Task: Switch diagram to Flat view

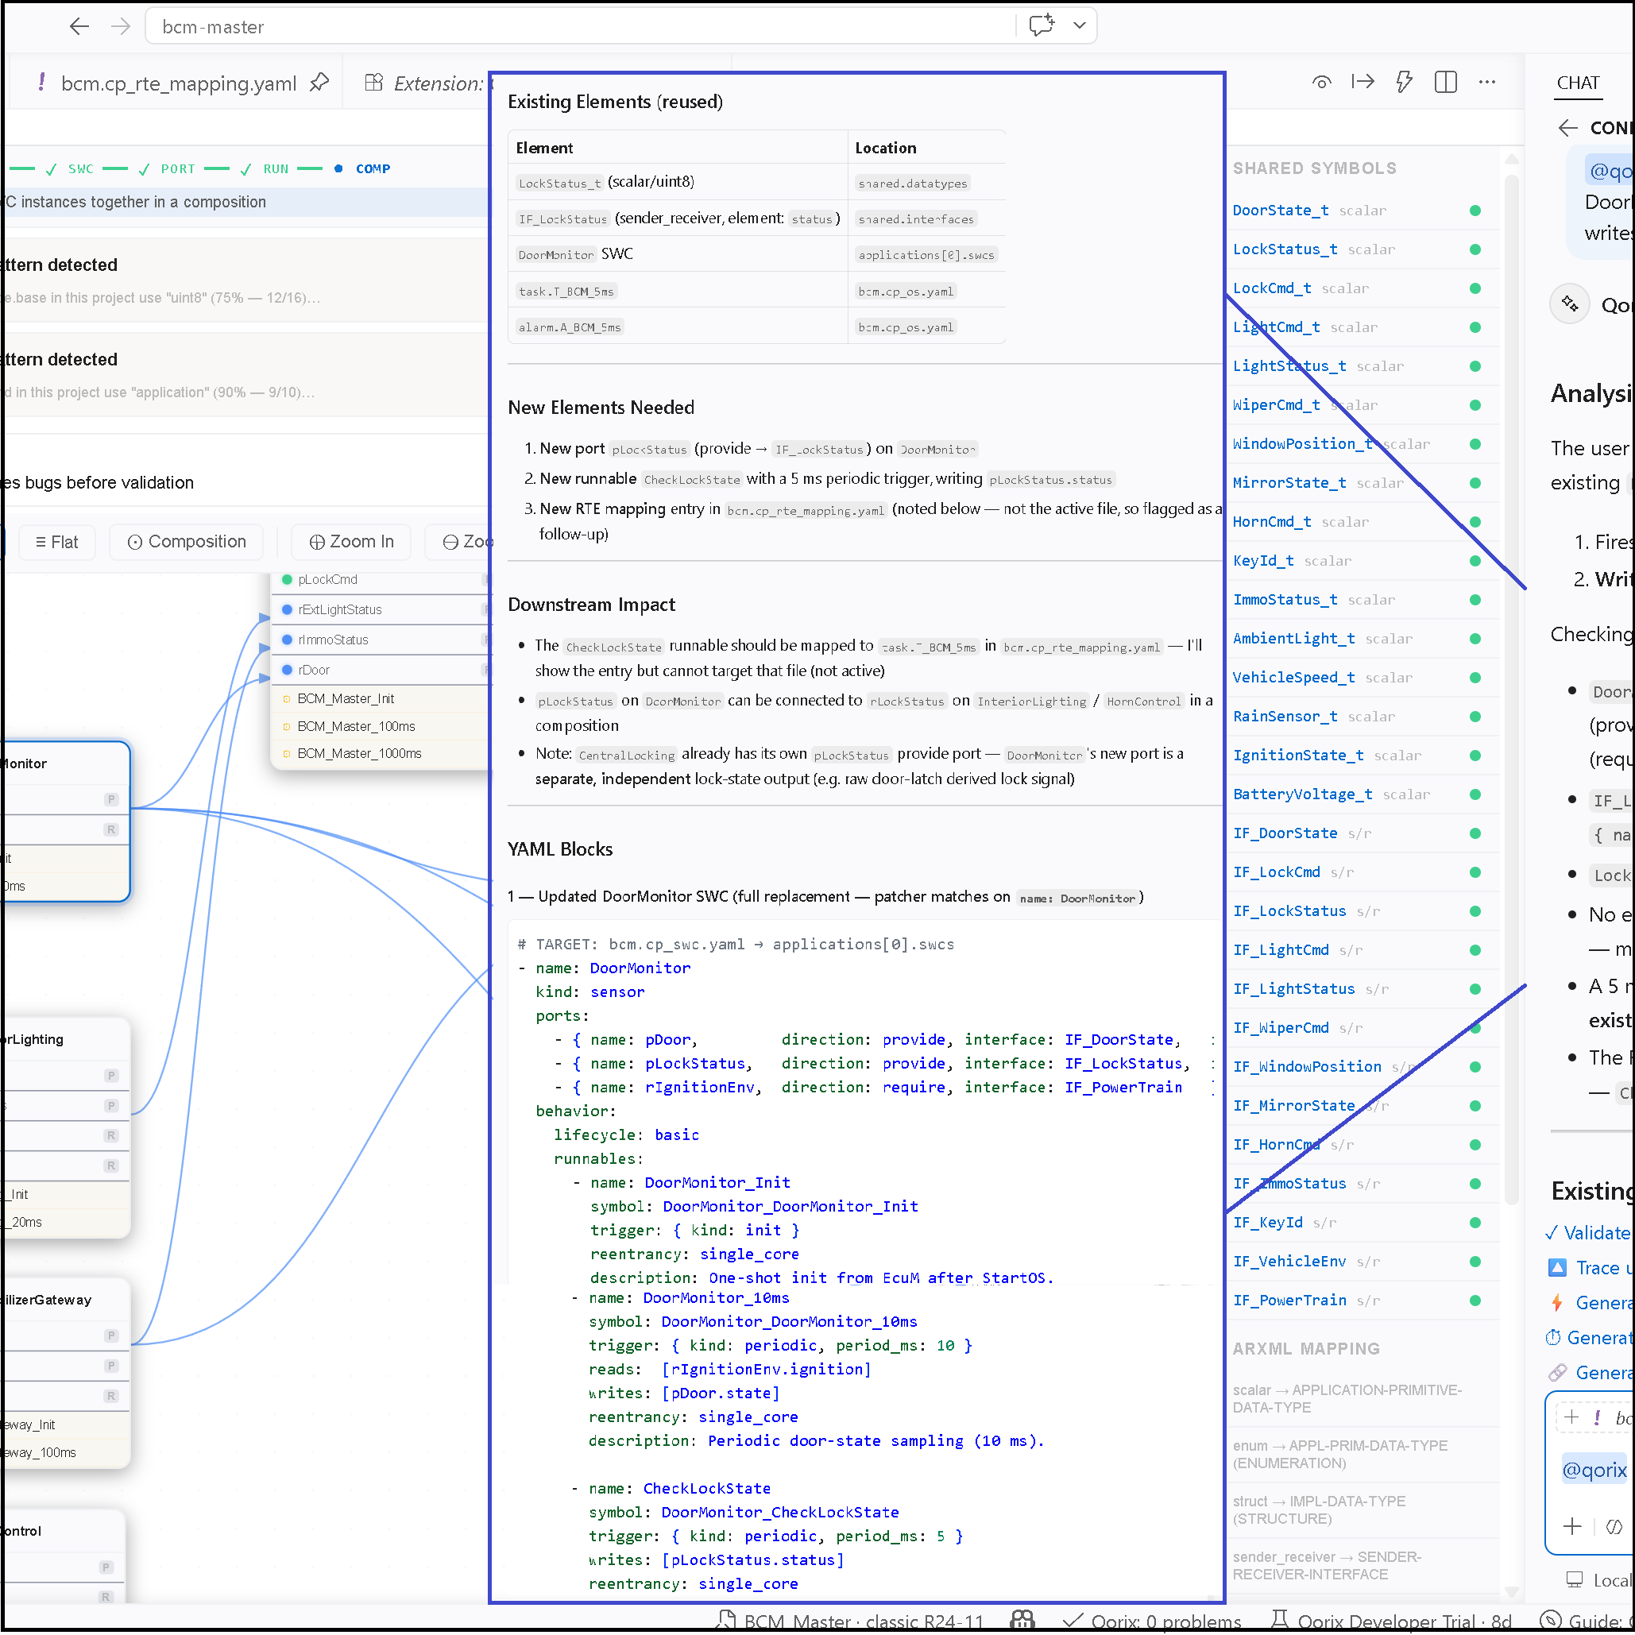Action: [x=56, y=542]
